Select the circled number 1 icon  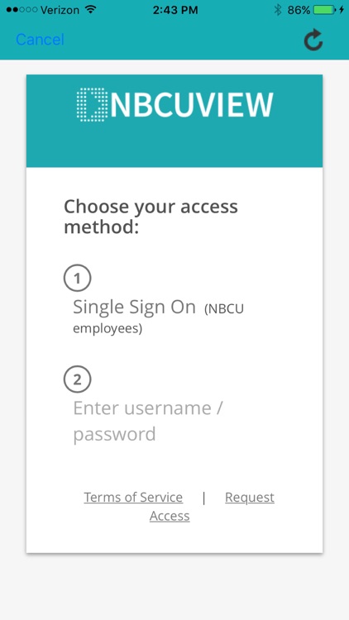tap(78, 279)
